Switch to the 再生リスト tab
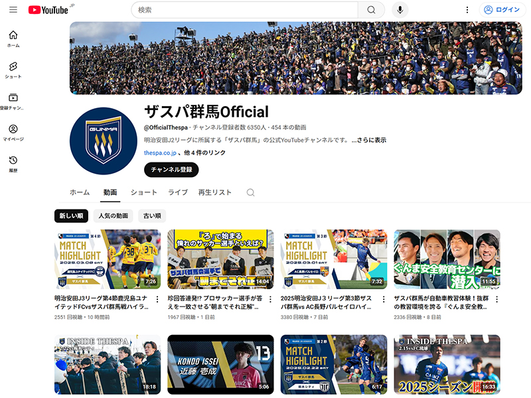The image size is (531, 398). [214, 192]
